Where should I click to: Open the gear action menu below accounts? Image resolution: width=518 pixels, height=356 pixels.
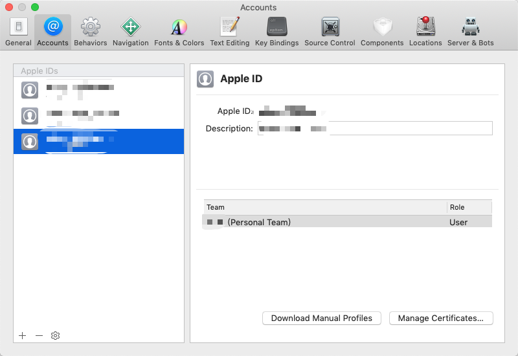(x=55, y=335)
